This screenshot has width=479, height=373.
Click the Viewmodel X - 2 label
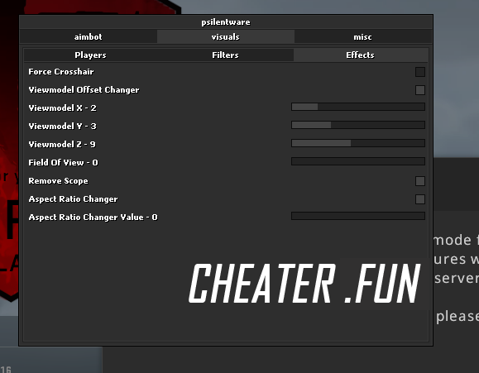[x=62, y=108]
